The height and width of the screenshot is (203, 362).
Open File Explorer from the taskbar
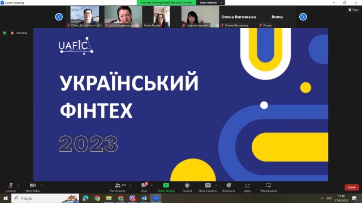click(x=109, y=198)
